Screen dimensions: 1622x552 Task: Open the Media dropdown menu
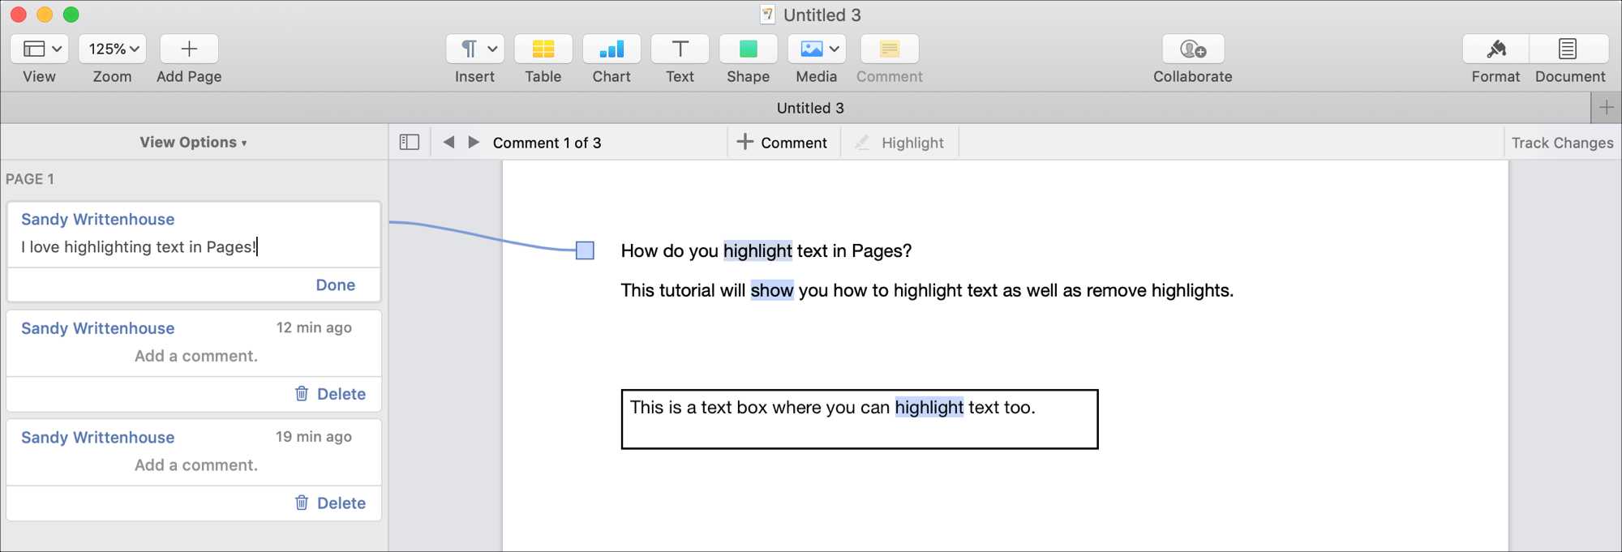(817, 49)
